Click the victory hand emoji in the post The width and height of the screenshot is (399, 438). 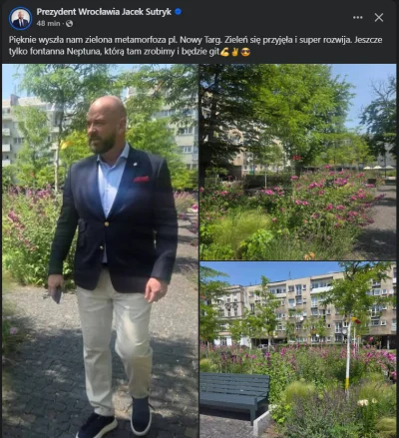(234, 52)
